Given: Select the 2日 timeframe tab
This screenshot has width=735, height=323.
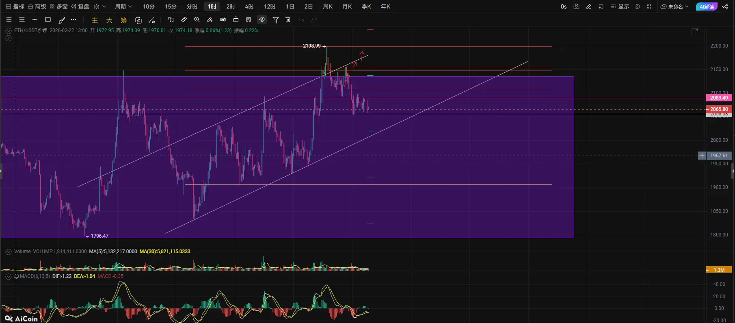Looking at the screenshot, I should [x=309, y=7].
